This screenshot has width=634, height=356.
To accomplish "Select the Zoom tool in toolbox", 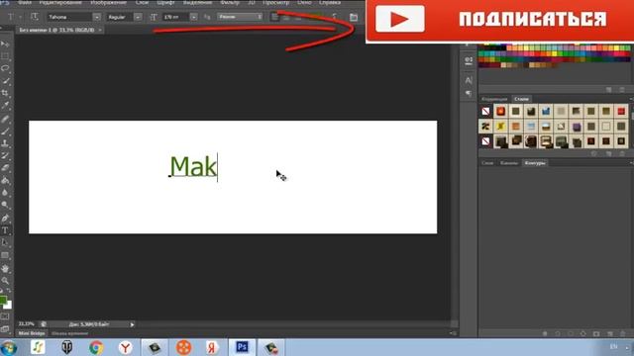I will click(x=5, y=281).
